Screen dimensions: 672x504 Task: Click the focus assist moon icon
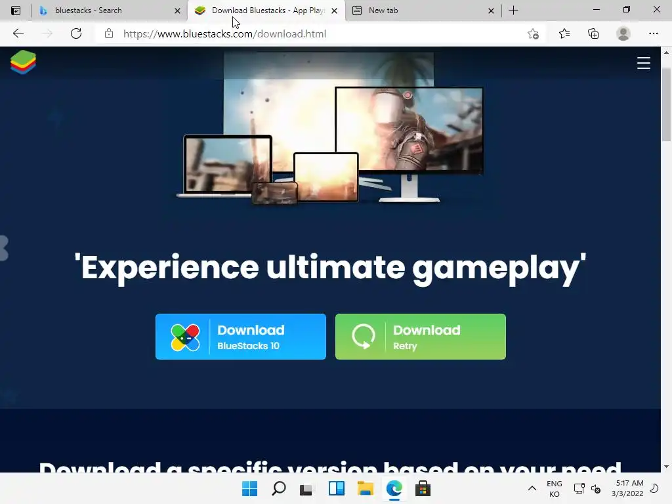pos(654,488)
